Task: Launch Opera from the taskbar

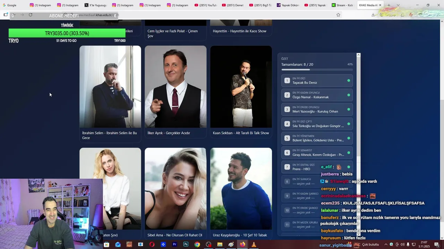Action: click(x=152, y=245)
